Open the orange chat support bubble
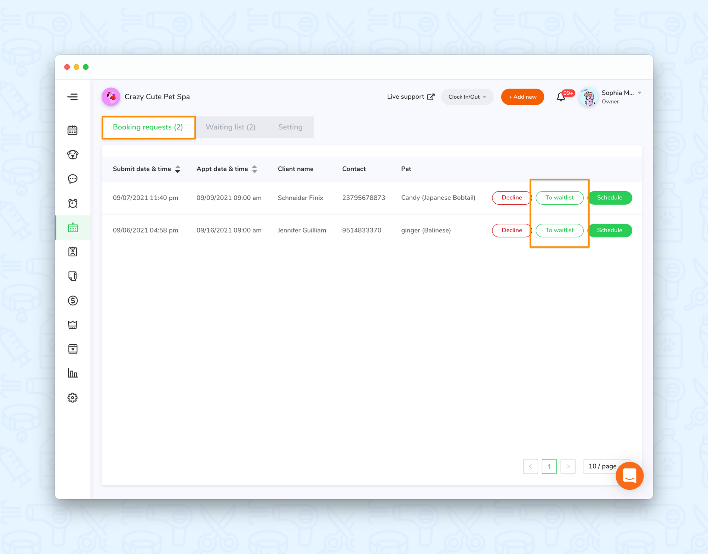The image size is (708, 554). [629, 476]
